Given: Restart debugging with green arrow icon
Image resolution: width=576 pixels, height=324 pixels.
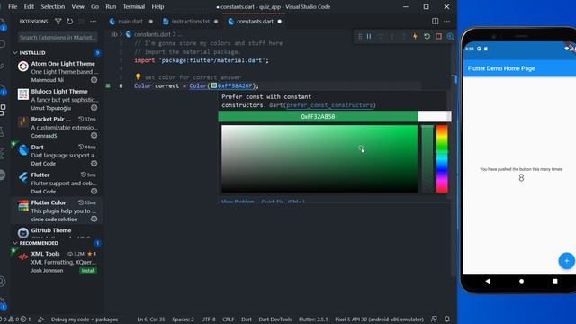Looking at the screenshot, I should point(427,36).
